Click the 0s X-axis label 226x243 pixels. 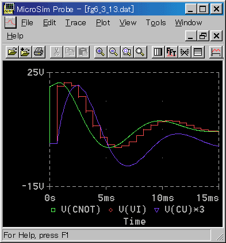(50, 198)
